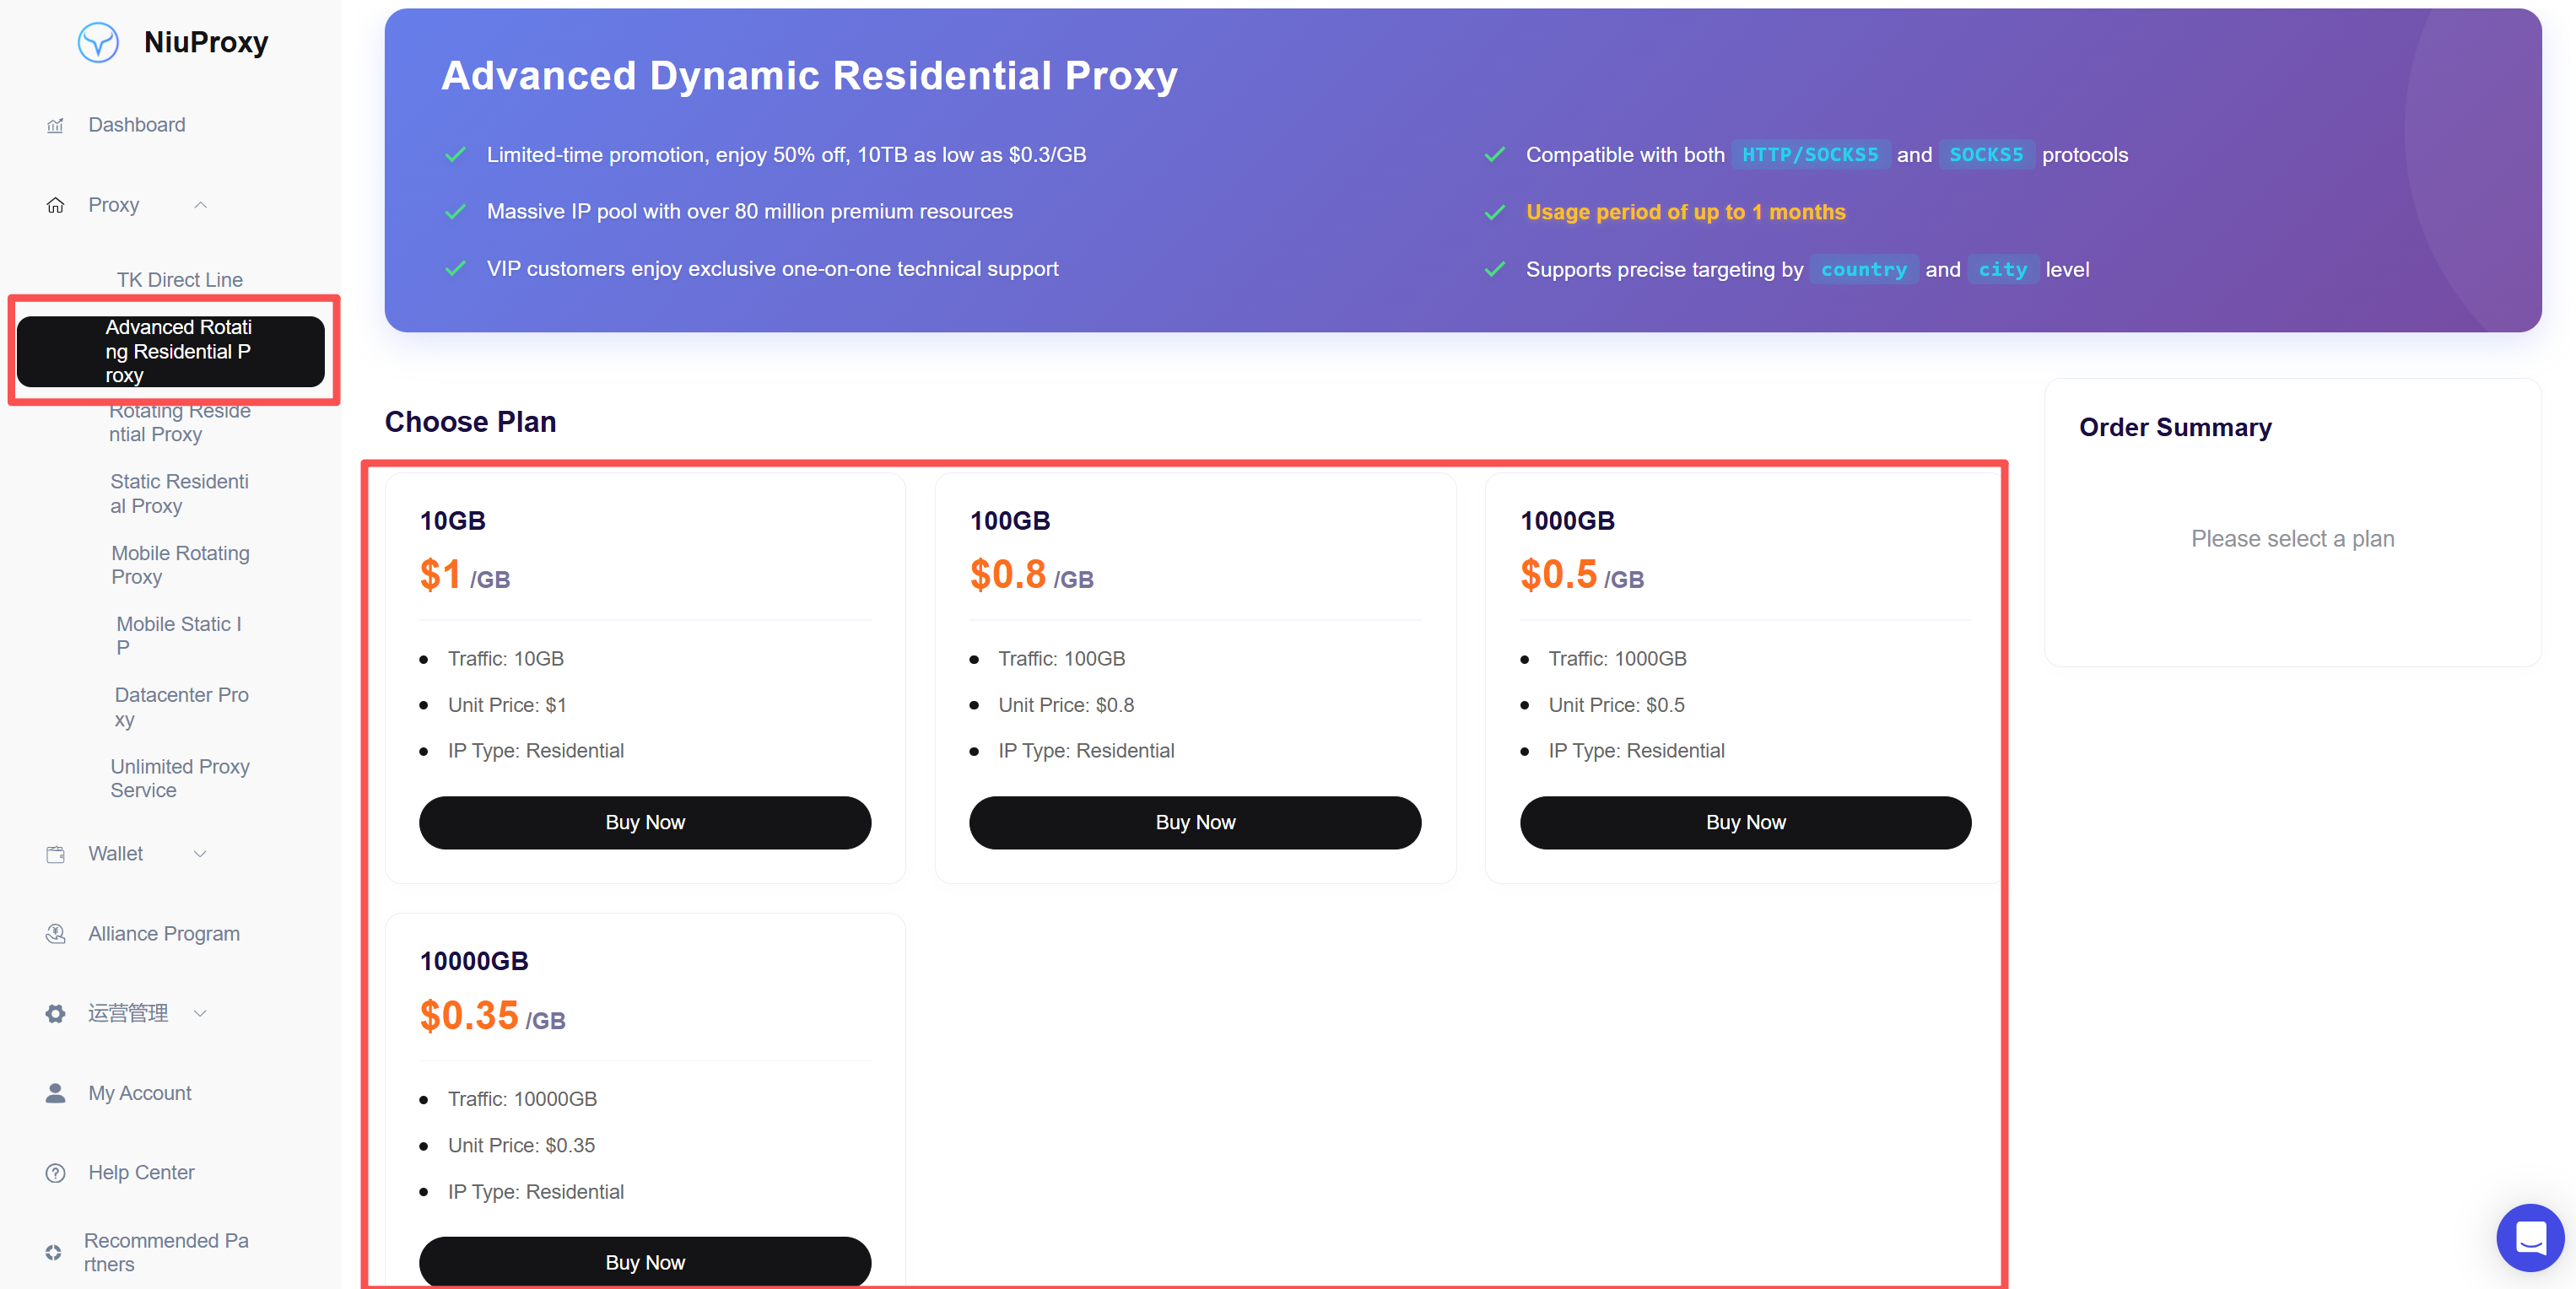Screen dimensions: 2576x1289
Task: Select Static Residential Proxy menu item
Action: pyautogui.click(x=179, y=494)
